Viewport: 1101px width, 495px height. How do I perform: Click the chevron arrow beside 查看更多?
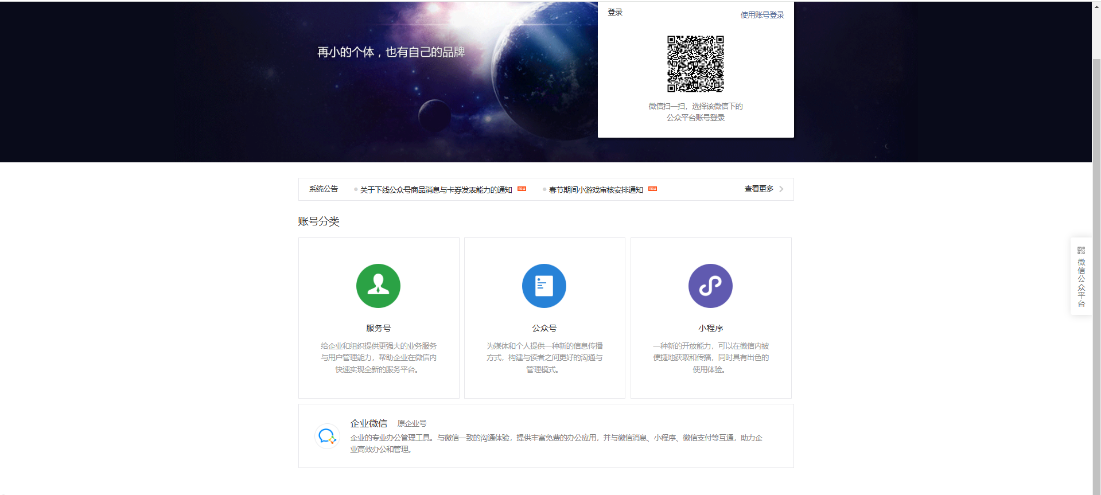click(781, 189)
